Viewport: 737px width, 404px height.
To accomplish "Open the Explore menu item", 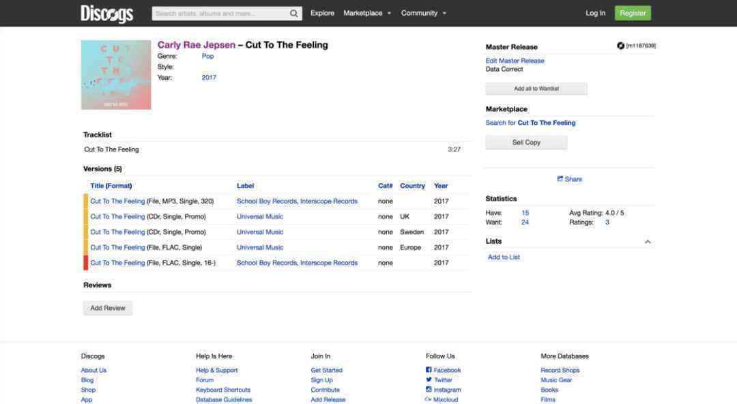I will pyautogui.click(x=322, y=13).
